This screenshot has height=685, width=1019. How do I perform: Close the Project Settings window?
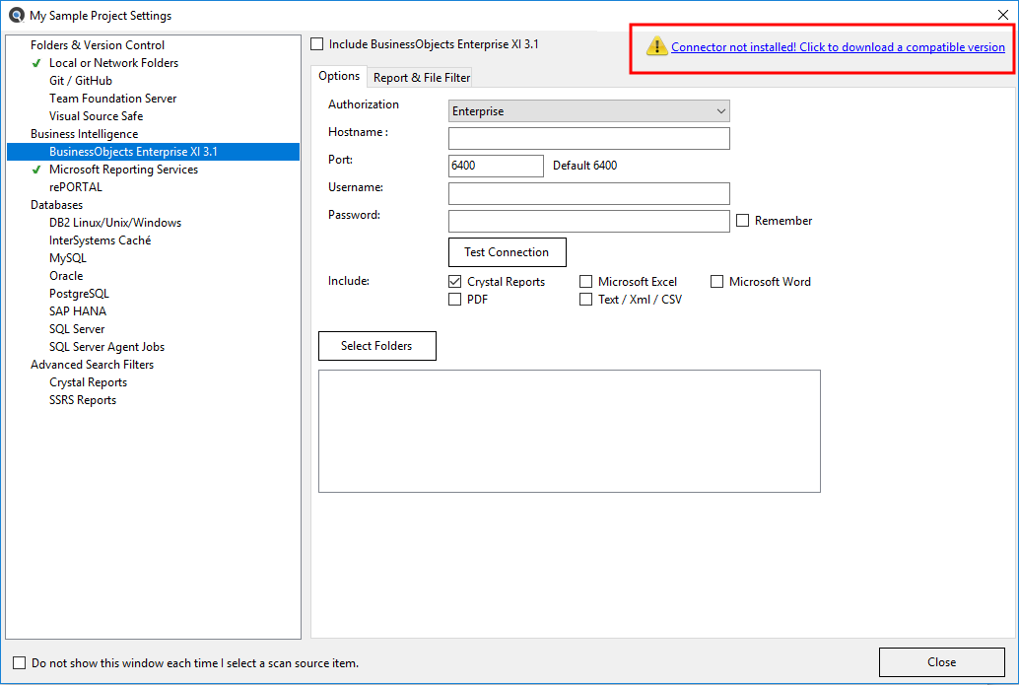[1003, 15]
